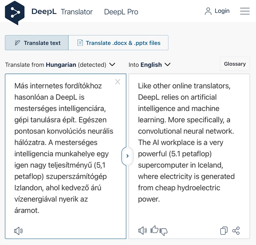Listen to the English translation audio
256x245 pixels.
[x=142, y=231]
